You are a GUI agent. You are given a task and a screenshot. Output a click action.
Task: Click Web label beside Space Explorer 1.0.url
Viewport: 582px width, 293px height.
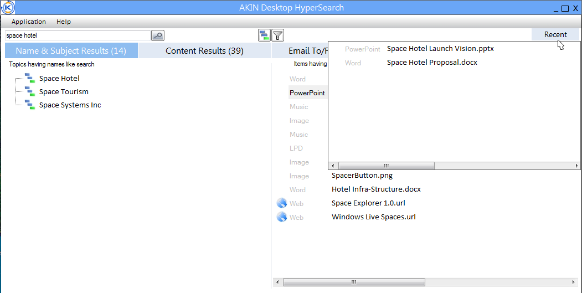click(x=297, y=203)
